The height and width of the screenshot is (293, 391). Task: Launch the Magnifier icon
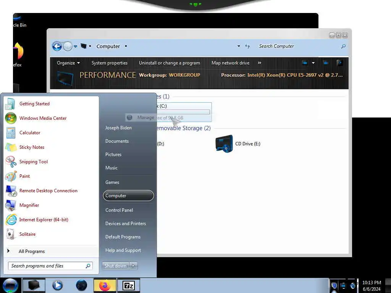click(x=11, y=205)
